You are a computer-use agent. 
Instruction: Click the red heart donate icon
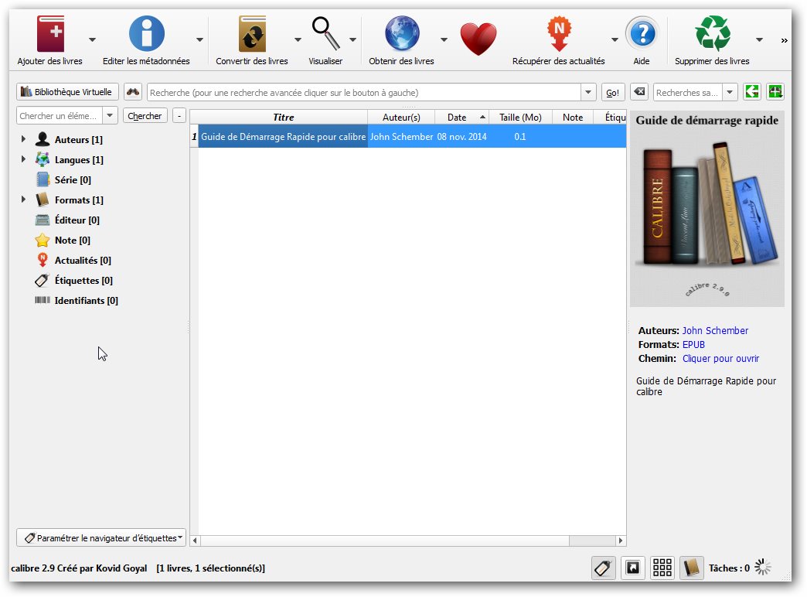[x=478, y=37]
